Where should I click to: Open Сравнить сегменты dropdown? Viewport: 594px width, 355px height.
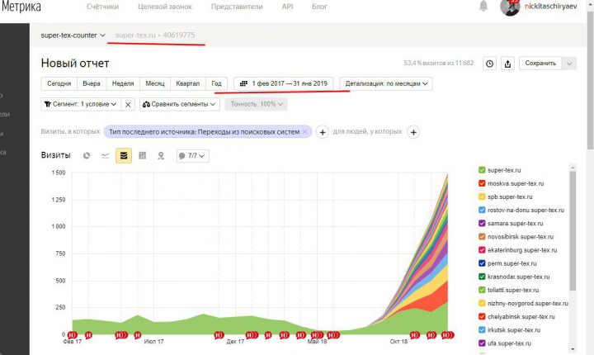[x=180, y=104]
